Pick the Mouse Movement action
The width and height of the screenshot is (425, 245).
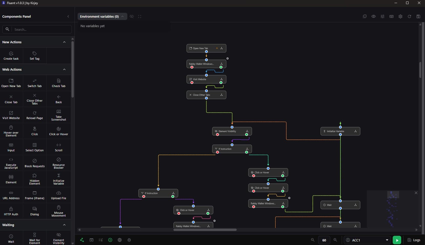pos(59,211)
